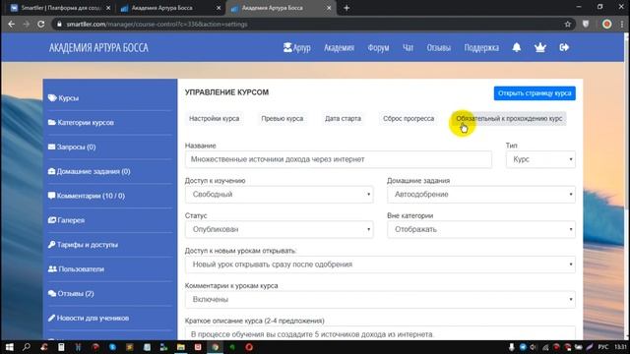The height and width of the screenshot is (354, 630).
Task: Open Отзывы link in header
Action: point(438,47)
